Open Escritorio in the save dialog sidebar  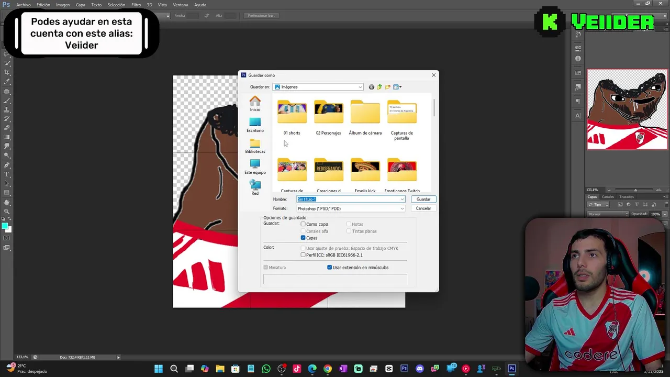point(255,125)
